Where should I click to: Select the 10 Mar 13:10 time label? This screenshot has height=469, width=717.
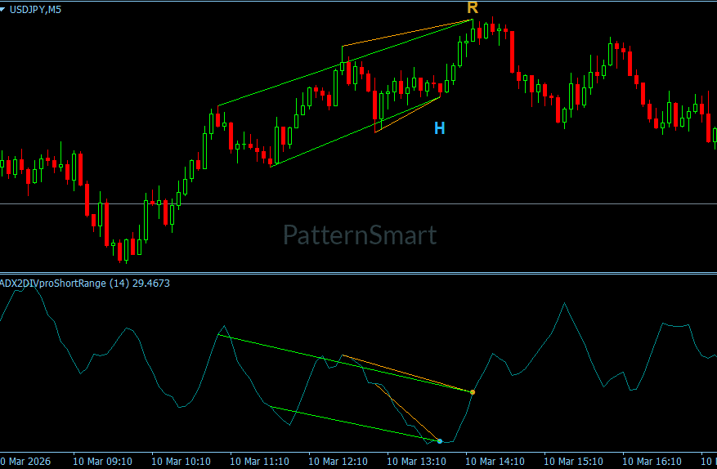pos(417,461)
